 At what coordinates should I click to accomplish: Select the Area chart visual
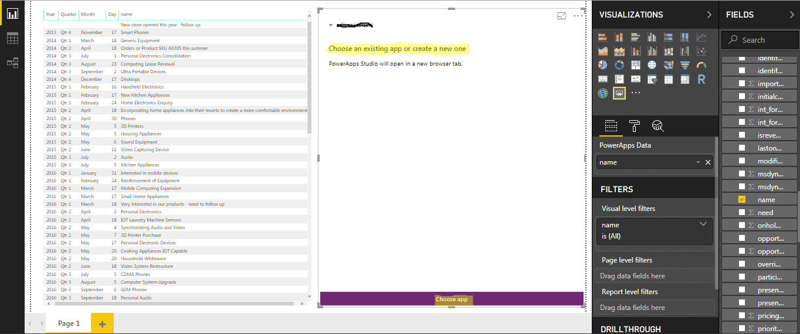coord(603,51)
